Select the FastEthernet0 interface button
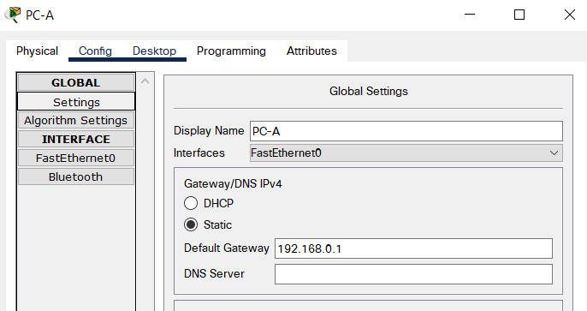The image size is (587, 311). (x=76, y=158)
